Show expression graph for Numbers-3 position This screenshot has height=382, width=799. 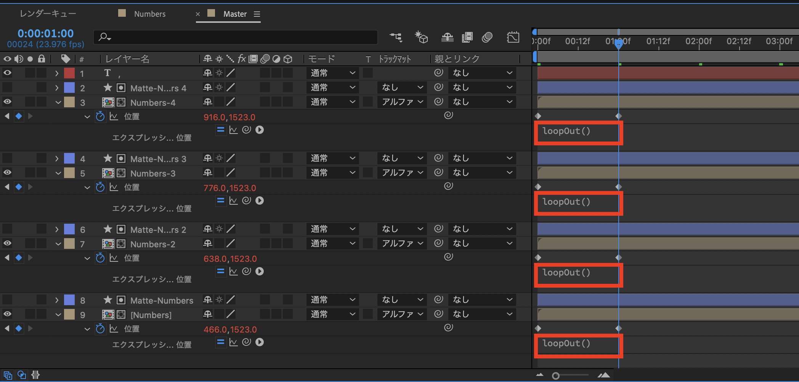[x=233, y=201]
